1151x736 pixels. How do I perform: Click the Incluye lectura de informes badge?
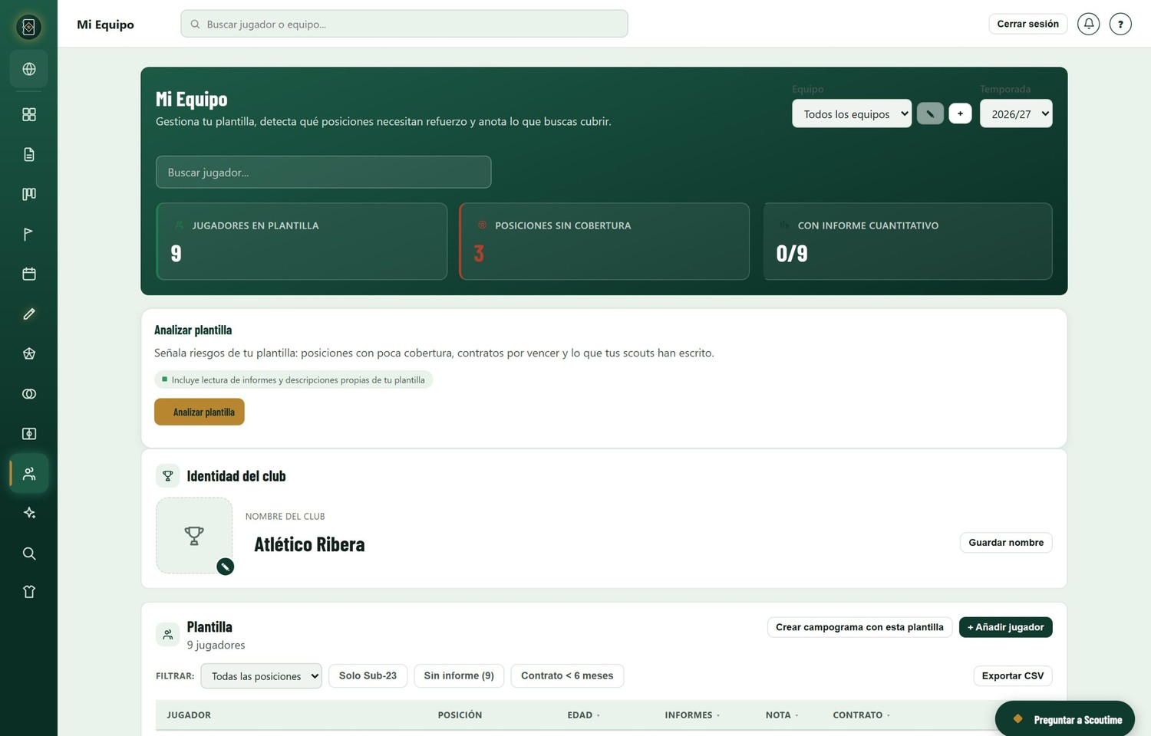pos(294,379)
